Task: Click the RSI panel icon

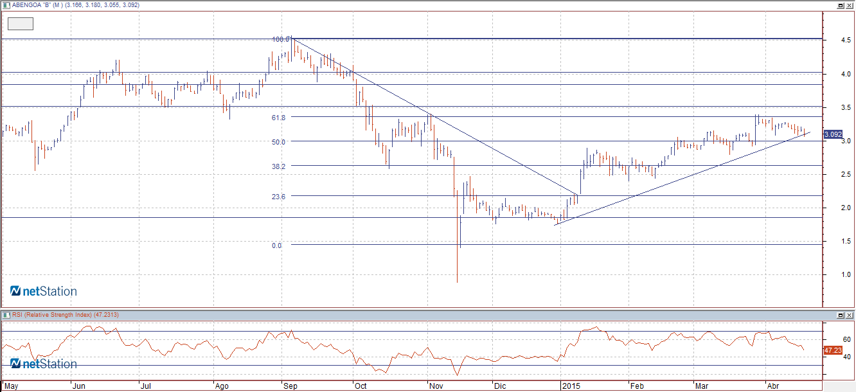Action: [6, 315]
